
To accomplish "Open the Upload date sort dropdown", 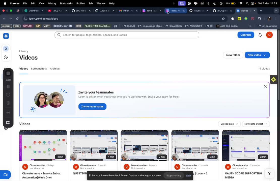I will click(x=229, y=124).
